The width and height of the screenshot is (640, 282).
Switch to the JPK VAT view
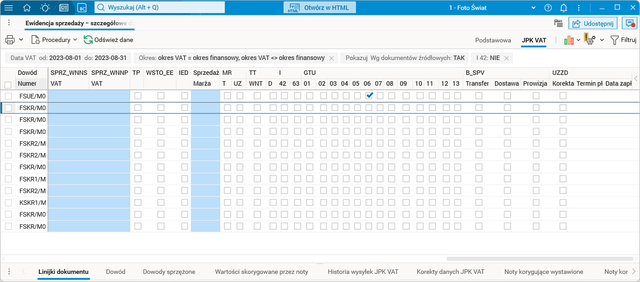534,40
